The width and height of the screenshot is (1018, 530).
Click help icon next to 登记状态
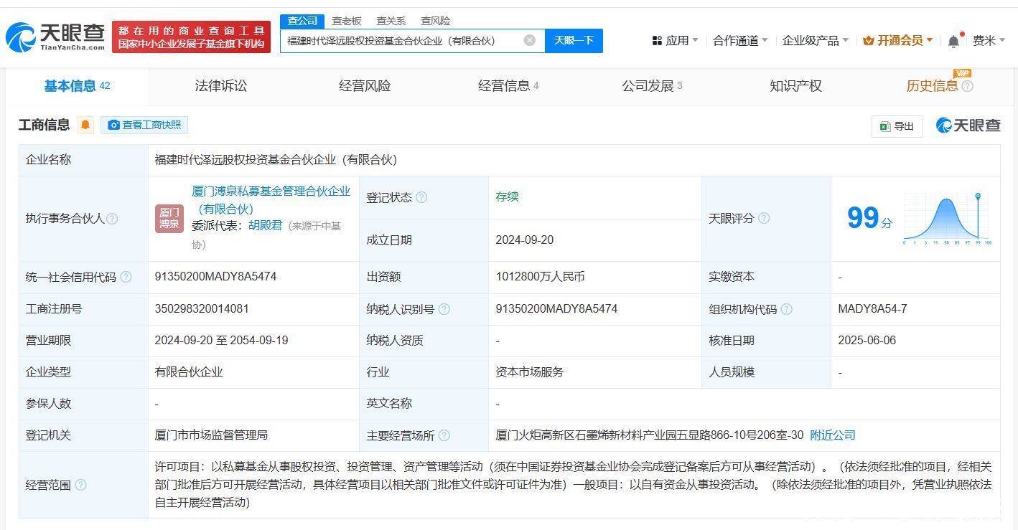point(421,197)
